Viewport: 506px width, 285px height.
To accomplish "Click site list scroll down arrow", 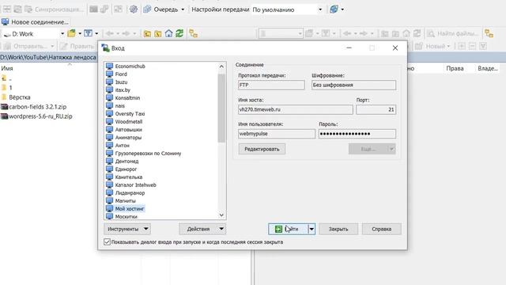I will pos(221,215).
